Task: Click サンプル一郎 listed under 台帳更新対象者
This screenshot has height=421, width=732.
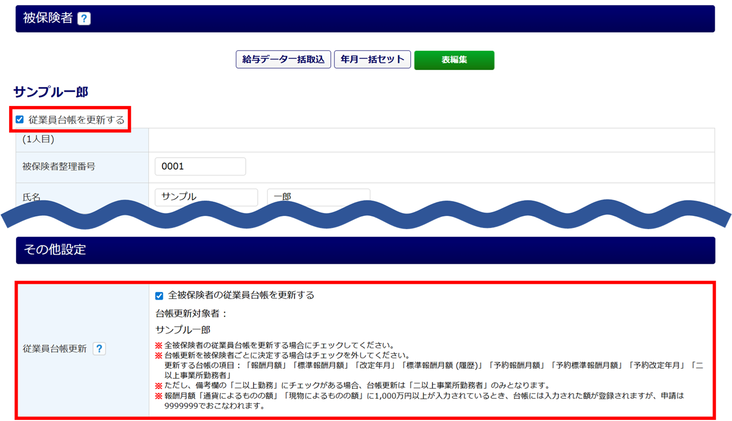Action: (183, 330)
